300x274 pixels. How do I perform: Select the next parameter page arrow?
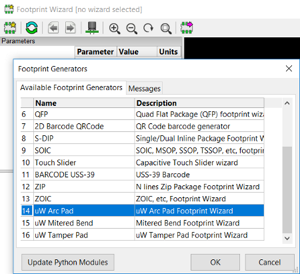coord(70,28)
